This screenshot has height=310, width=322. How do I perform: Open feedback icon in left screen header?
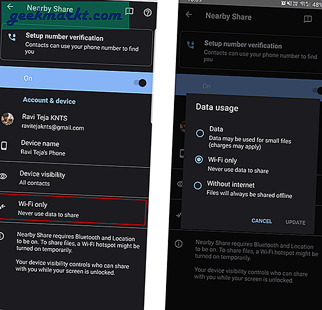coord(129,11)
